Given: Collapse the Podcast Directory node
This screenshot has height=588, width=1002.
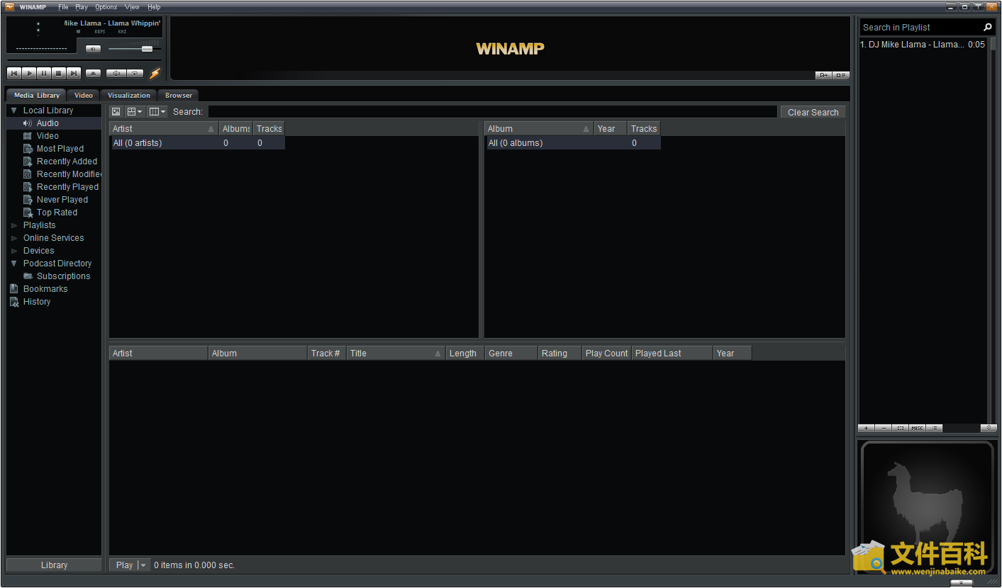Looking at the screenshot, I should (13, 264).
